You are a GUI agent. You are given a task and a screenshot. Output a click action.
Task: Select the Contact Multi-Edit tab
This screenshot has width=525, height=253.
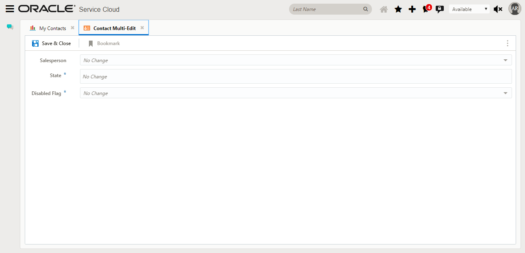[x=115, y=28]
